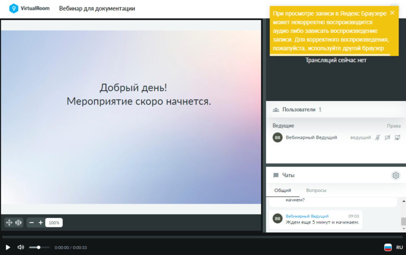Zoom in slide with plus button

pos(41,223)
